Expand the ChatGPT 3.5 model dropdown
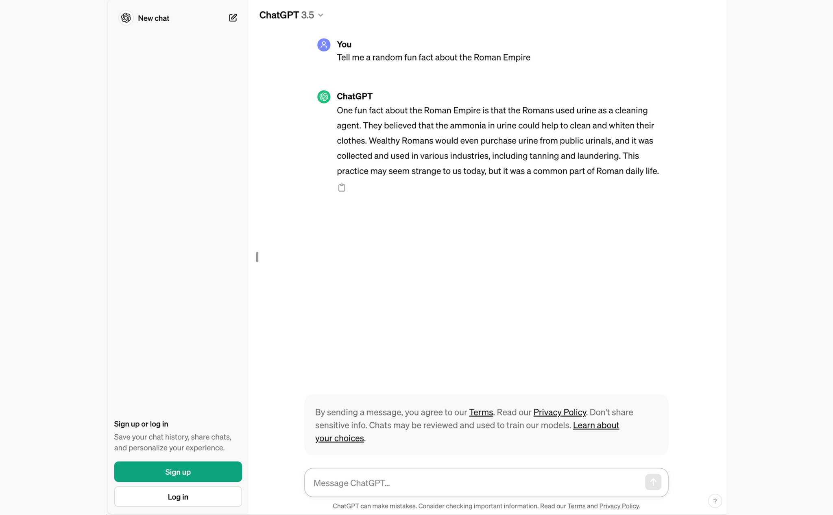The width and height of the screenshot is (833, 515). coord(291,15)
